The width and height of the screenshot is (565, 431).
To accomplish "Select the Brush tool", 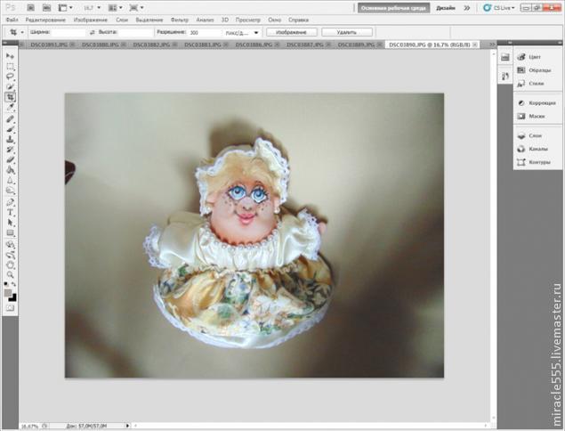I will tap(10, 129).
